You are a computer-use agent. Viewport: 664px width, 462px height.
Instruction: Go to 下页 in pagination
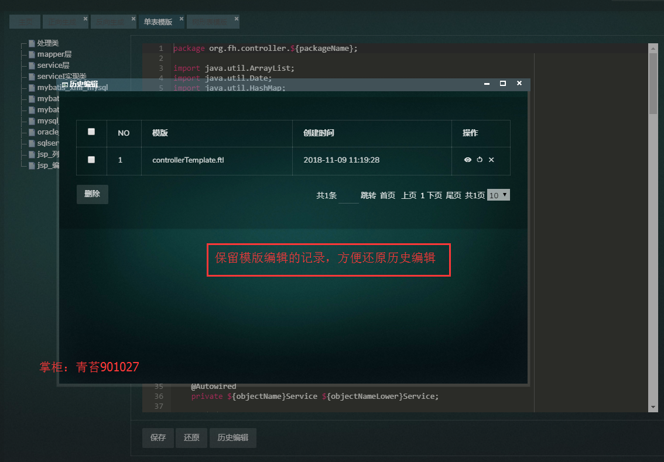434,195
